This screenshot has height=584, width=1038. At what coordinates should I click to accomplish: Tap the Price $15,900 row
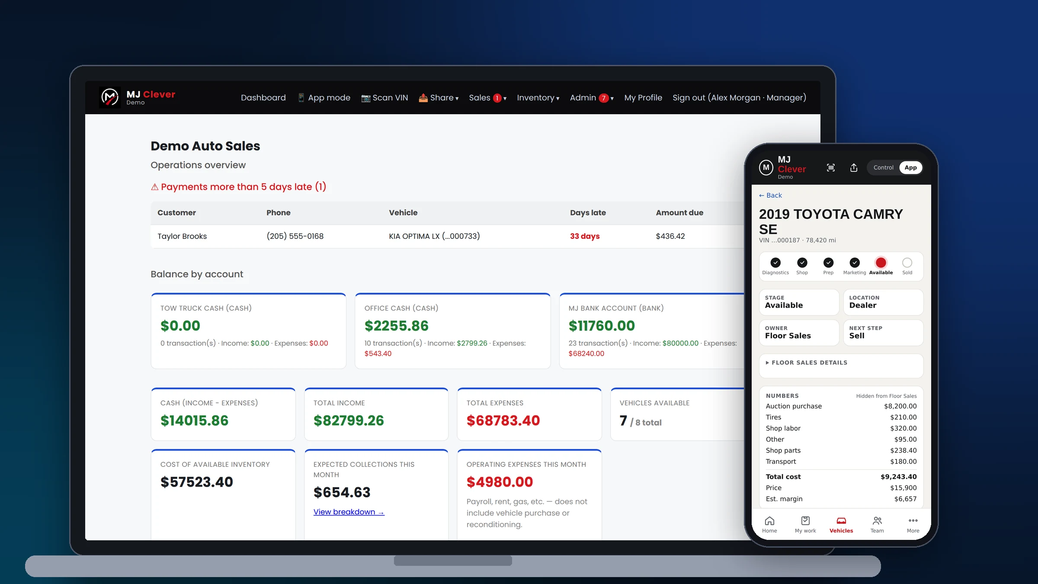[x=841, y=488]
